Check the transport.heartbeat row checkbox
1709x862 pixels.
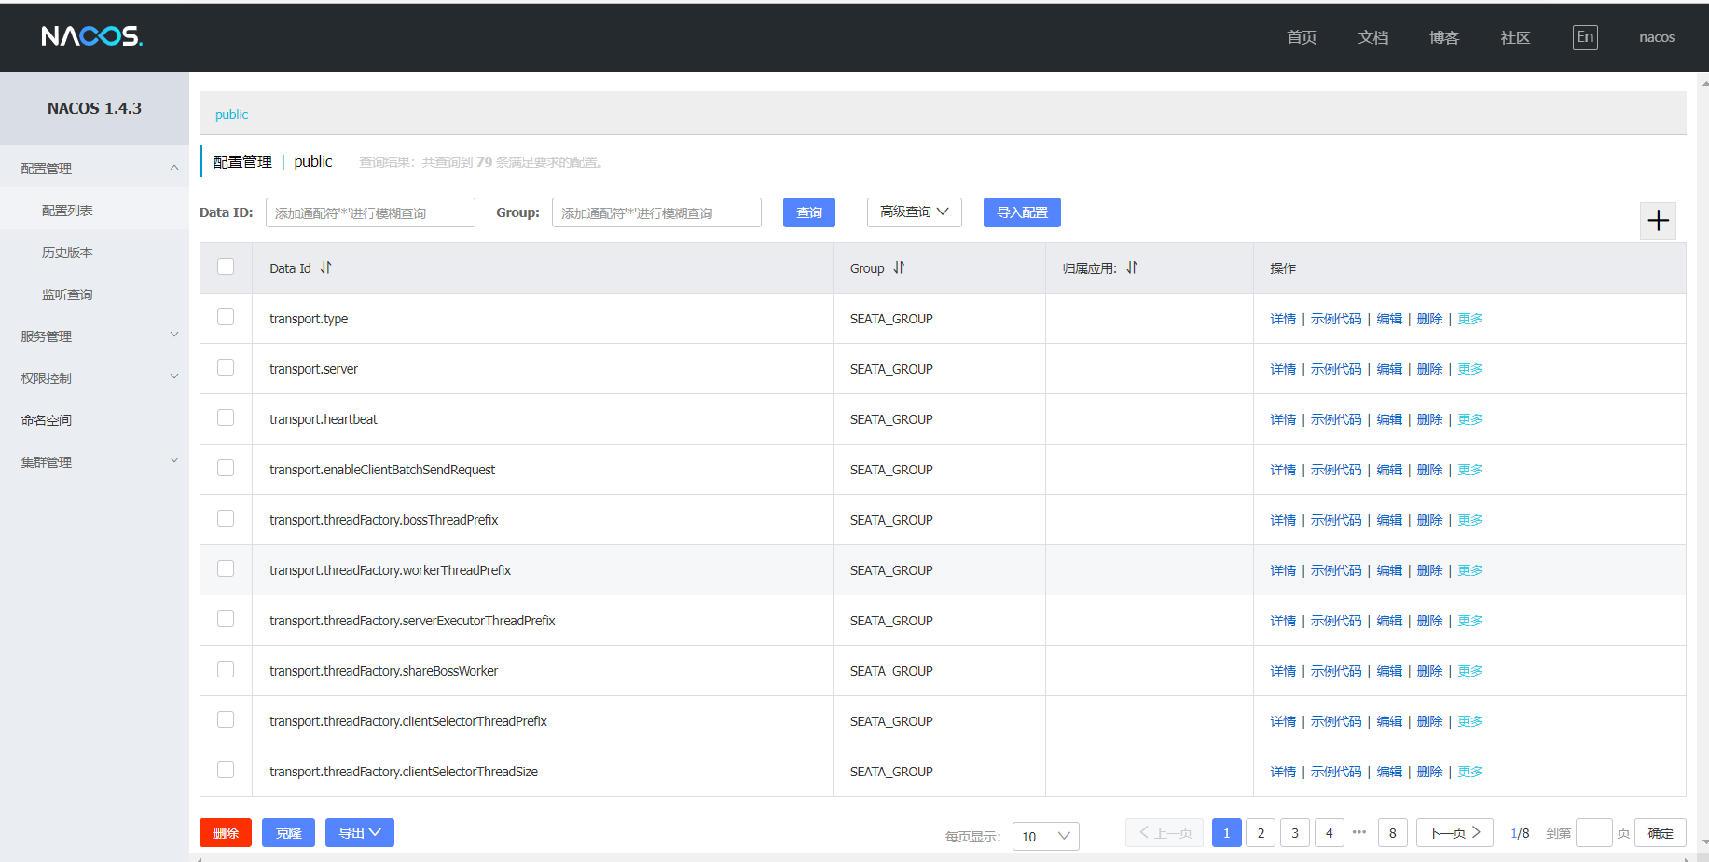226,417
